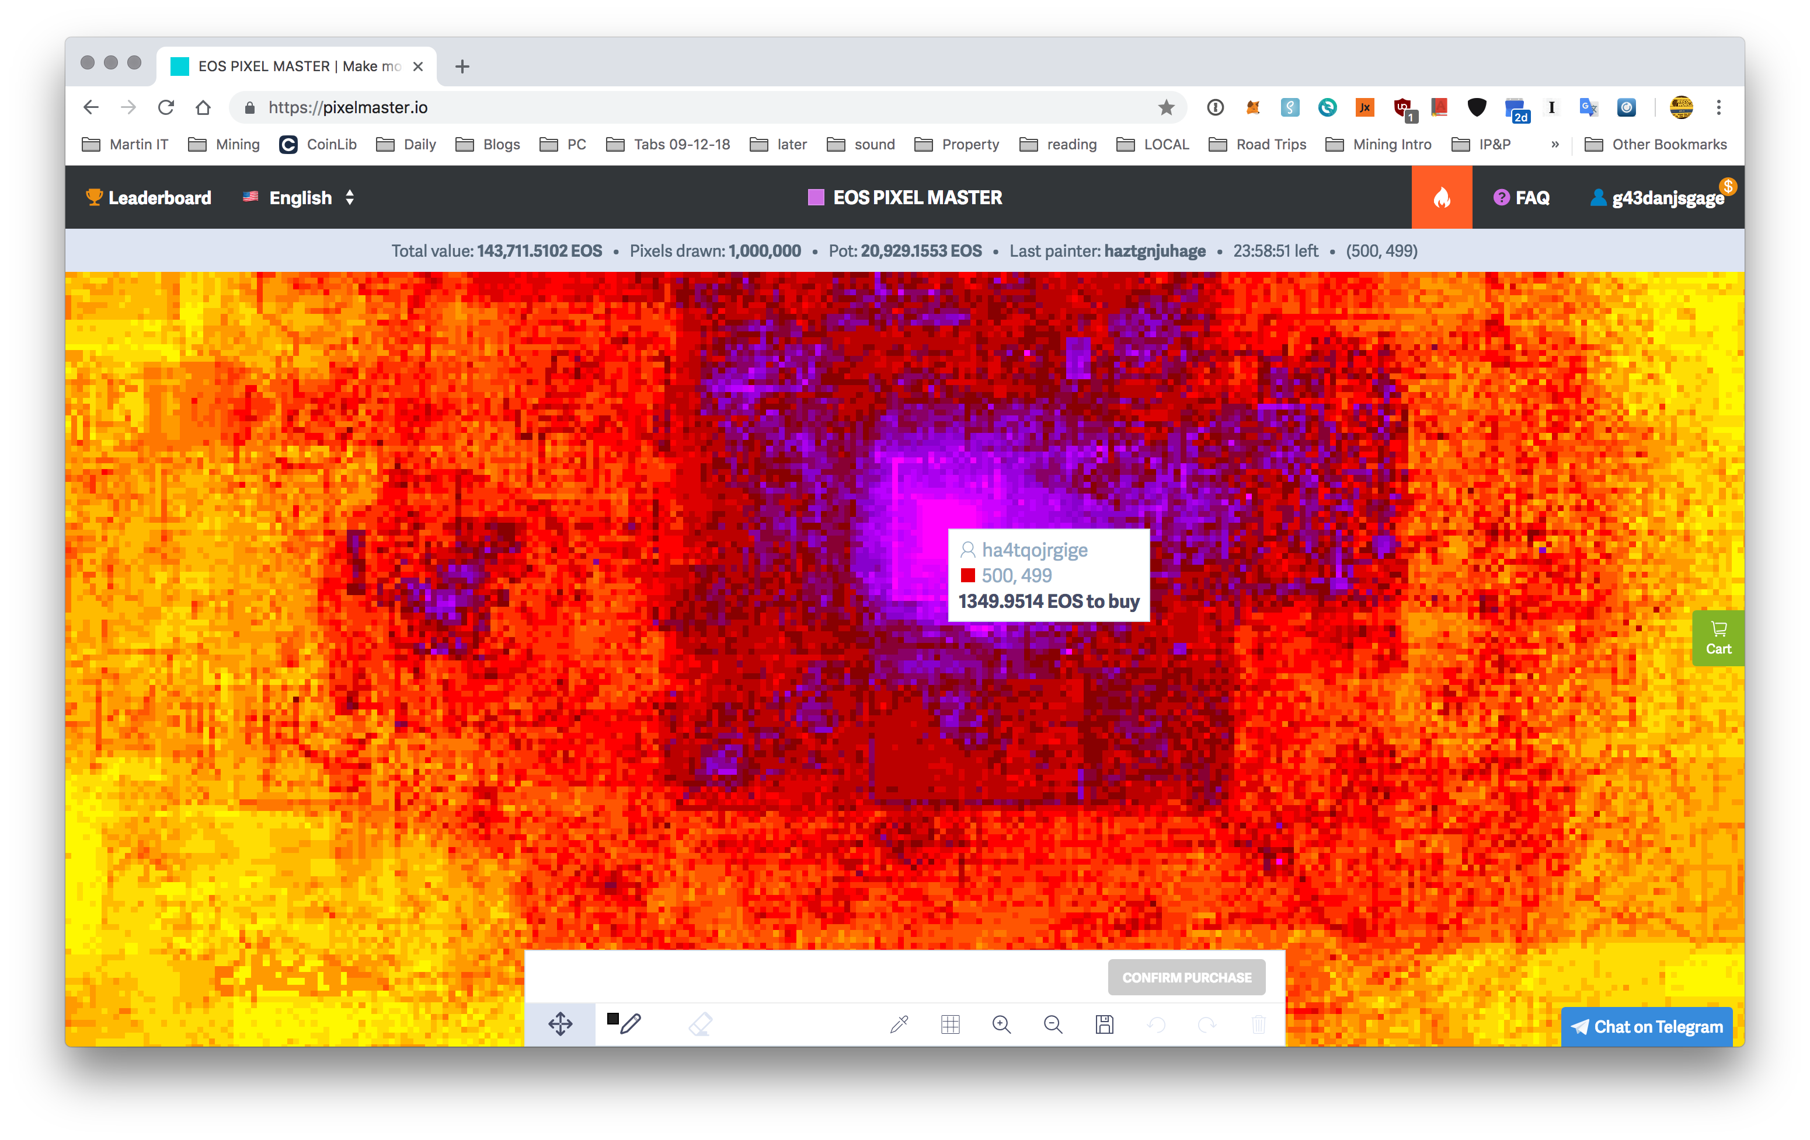This screenshot has width=1810, height=1140.
Task: Open the FAQ page
Action: pyautogui.click(x=1520, y=198)
